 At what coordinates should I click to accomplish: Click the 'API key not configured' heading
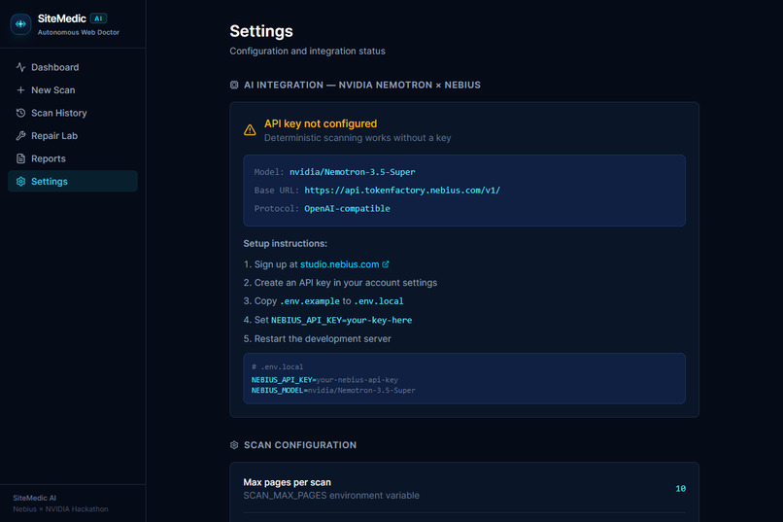[x=321, y=123]
